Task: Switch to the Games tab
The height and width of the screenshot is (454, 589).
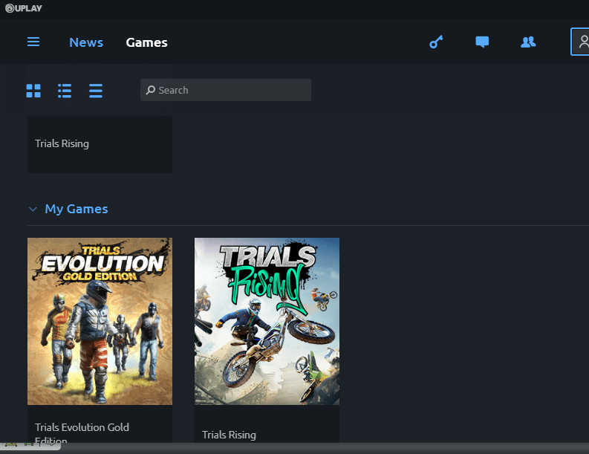Action: point(146,42)
